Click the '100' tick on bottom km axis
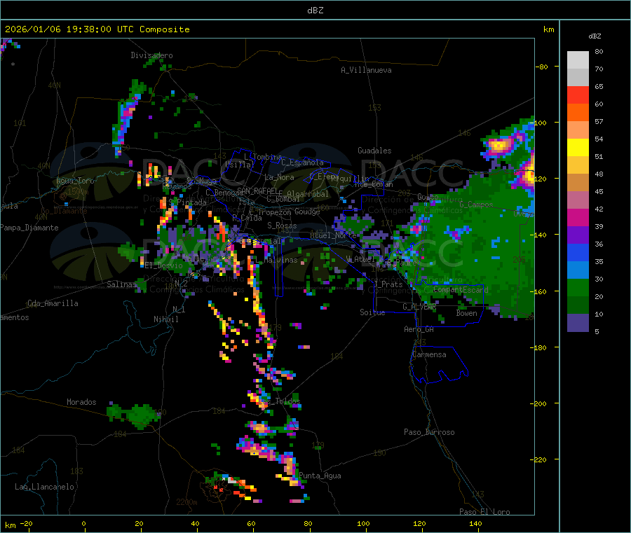The width and height of the screenshot is (631, 533). coord(363,523)
